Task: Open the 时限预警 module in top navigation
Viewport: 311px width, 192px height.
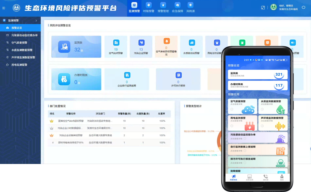Action: (149, 8)
